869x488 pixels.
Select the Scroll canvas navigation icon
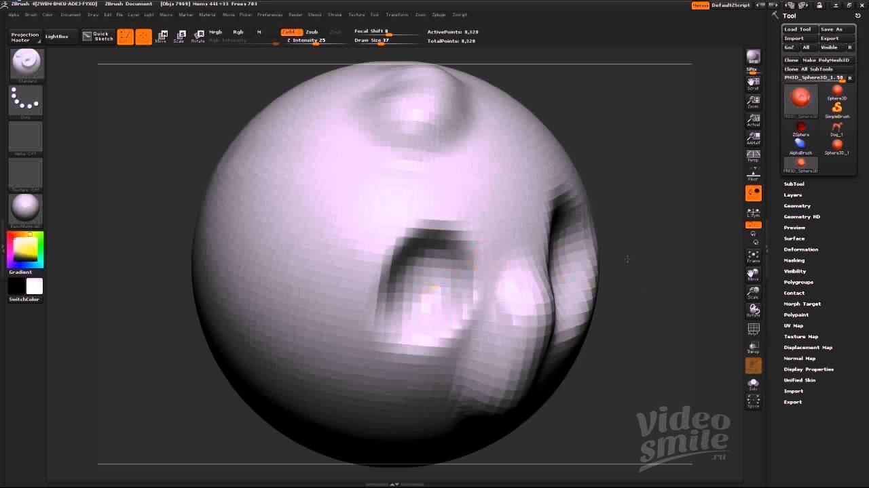click(x=753, y=83)
